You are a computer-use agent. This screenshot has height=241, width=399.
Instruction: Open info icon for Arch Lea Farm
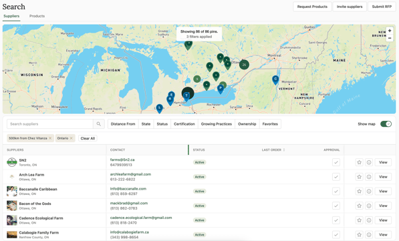[369, 177]
